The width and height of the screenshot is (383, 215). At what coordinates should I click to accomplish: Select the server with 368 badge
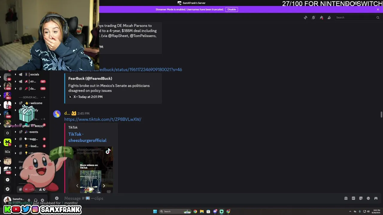pyautogui.click(x=7, y=170)
